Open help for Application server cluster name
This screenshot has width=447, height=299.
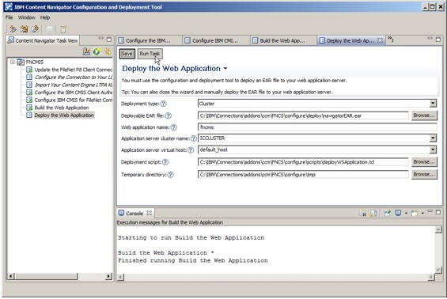pos(194,138)
